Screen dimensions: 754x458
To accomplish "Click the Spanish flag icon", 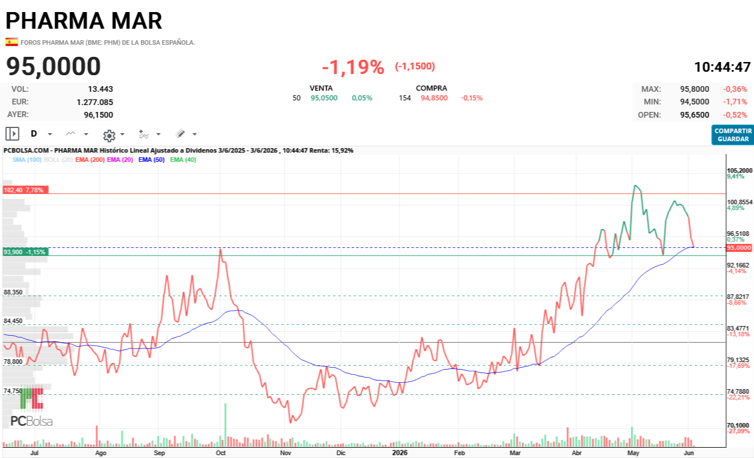I will [11, 42].
